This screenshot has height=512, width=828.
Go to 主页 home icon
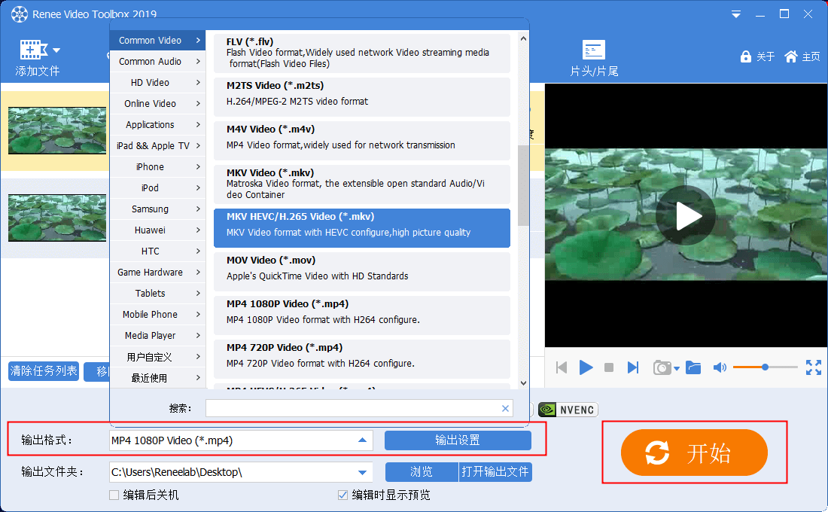tap(790, 56)
